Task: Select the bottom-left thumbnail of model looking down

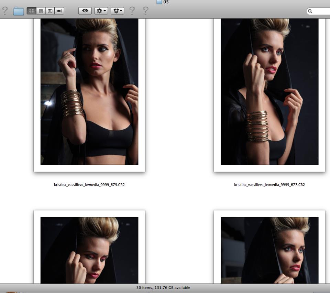Action: 89,247
